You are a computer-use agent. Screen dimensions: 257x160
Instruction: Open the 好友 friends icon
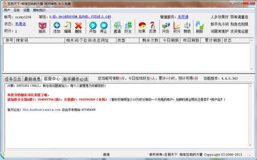128,25
